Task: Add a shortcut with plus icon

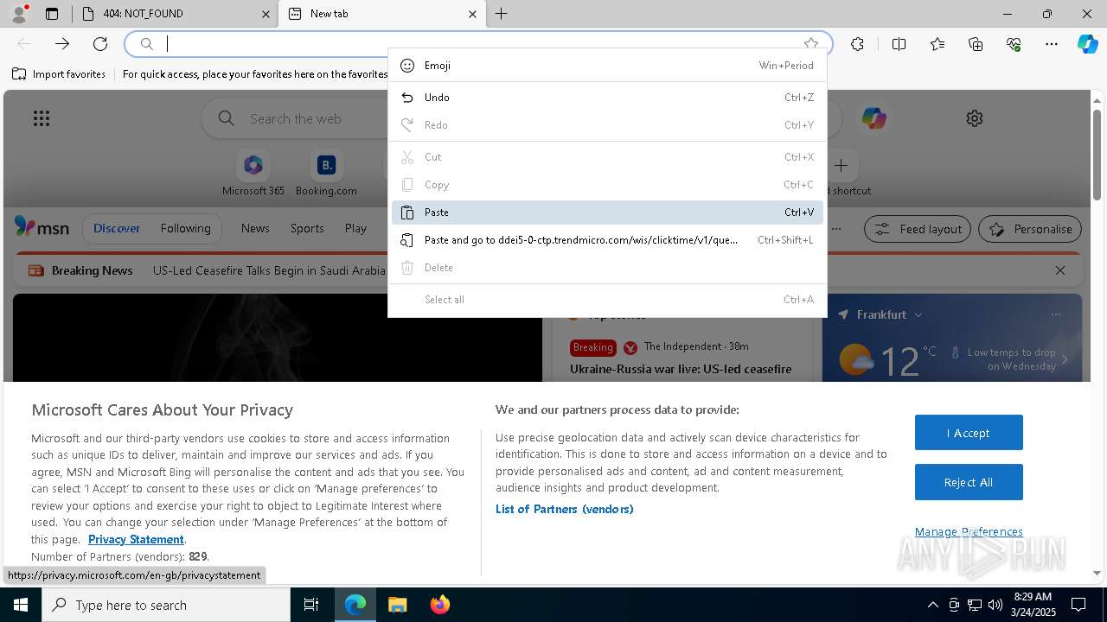Action: (x=841, y=165)
